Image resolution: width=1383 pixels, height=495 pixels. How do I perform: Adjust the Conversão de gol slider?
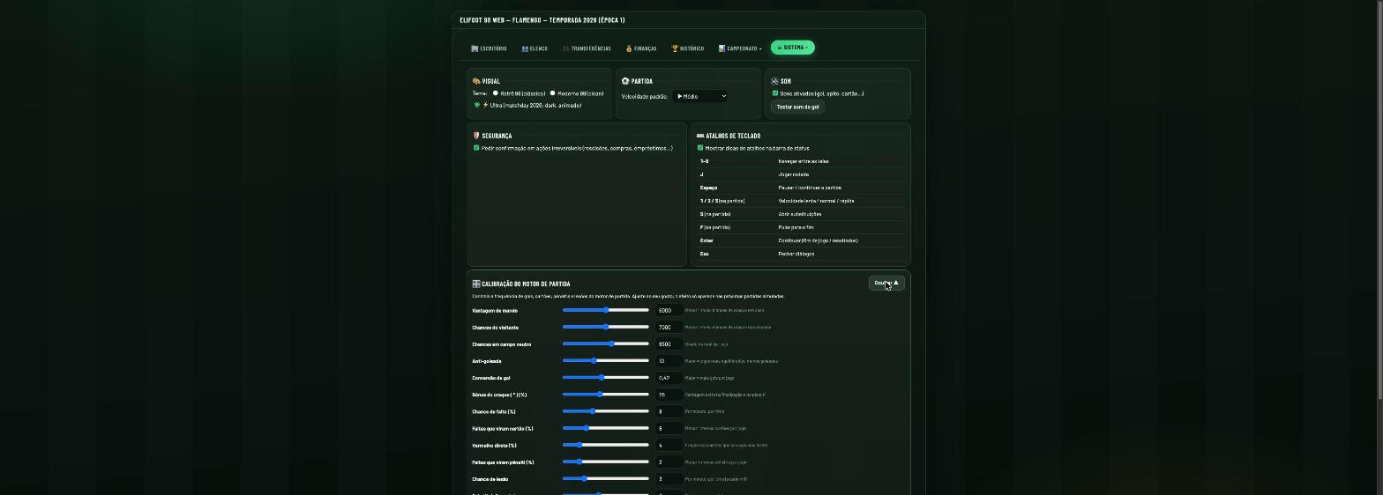pos(606,378)
